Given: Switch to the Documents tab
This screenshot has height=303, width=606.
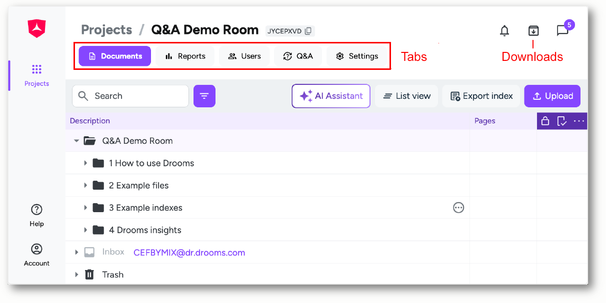Looking at the screenshot, I should coord(114,56).
